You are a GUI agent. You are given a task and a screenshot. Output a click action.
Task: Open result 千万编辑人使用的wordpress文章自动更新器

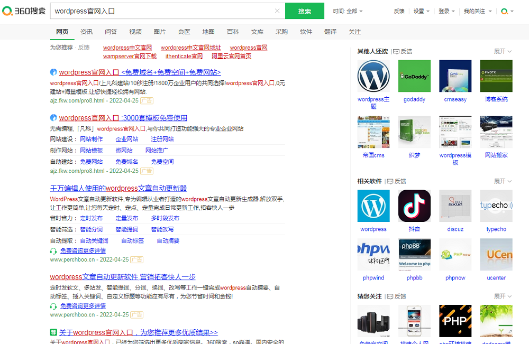(118, 188)
